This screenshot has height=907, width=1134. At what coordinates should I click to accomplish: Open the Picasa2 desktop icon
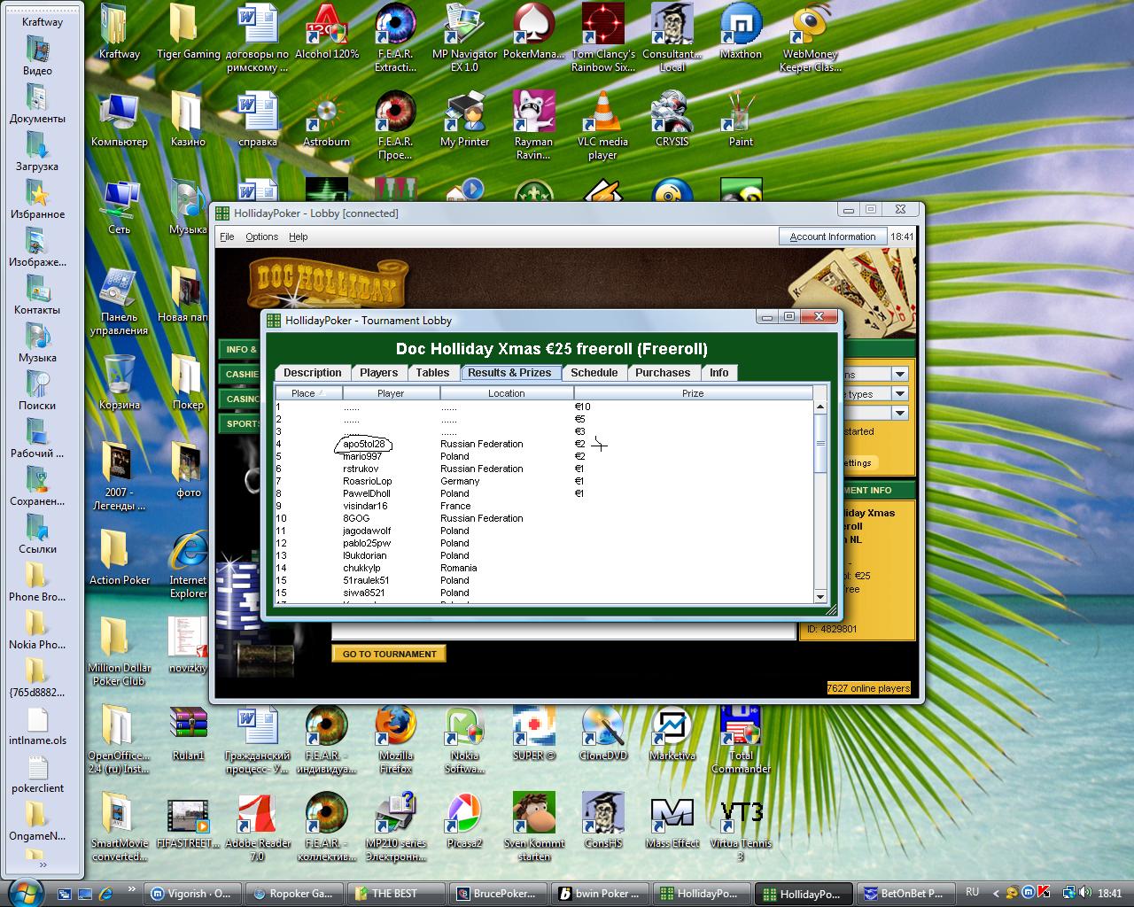point(464,815)
